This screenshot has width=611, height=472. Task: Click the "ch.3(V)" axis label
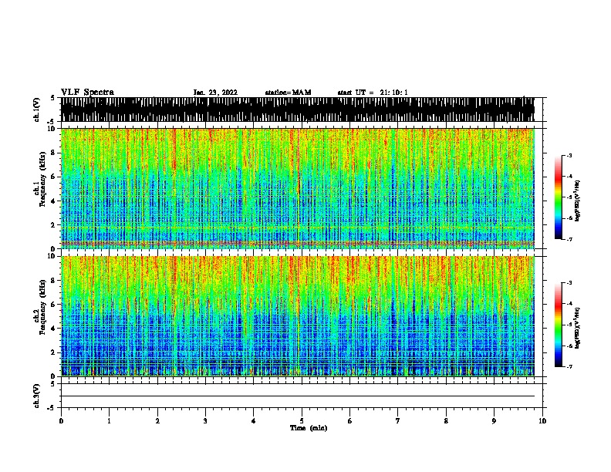click(x=37, y=396)
